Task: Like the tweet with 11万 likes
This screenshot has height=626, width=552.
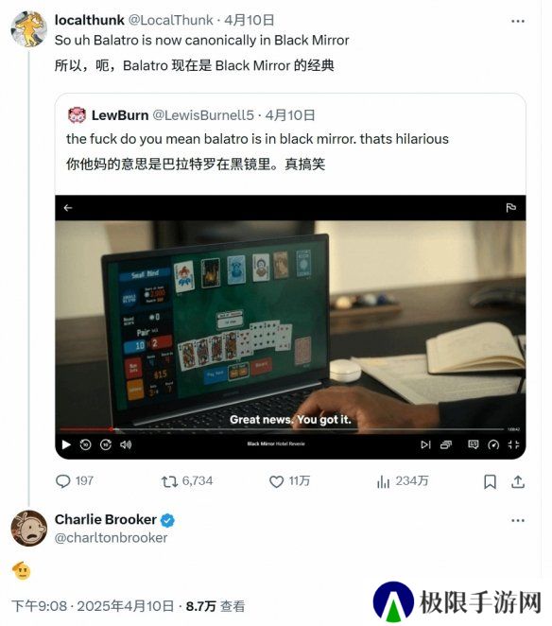Action: tap(276, 481)
